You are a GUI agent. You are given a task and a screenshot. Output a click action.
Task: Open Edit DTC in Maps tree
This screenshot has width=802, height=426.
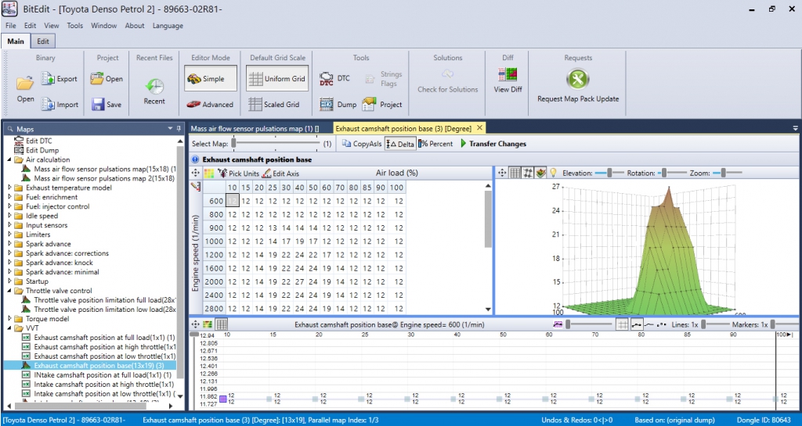(x=33, y=141)
